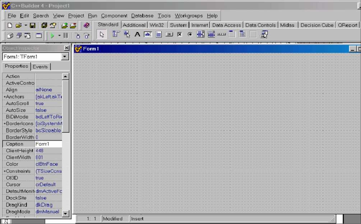Select the ComboBox component icon
Image resolution: width=361 pixels, height=224 pixels.
click(x=211, y=35)
